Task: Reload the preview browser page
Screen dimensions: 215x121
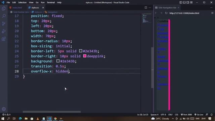Action: [x=166, y=13]
